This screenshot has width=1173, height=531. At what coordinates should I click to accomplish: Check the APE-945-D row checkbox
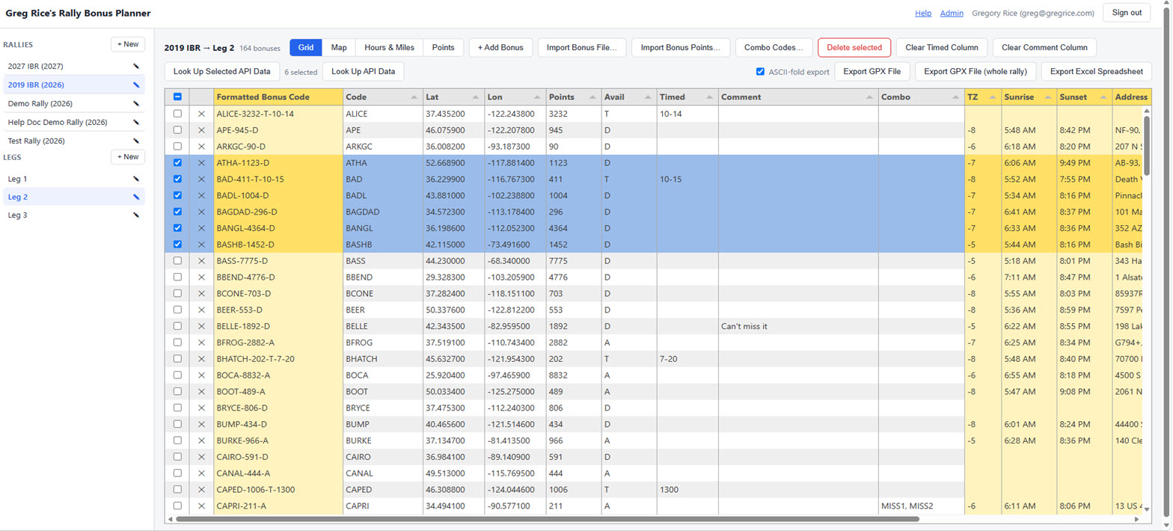177,130
